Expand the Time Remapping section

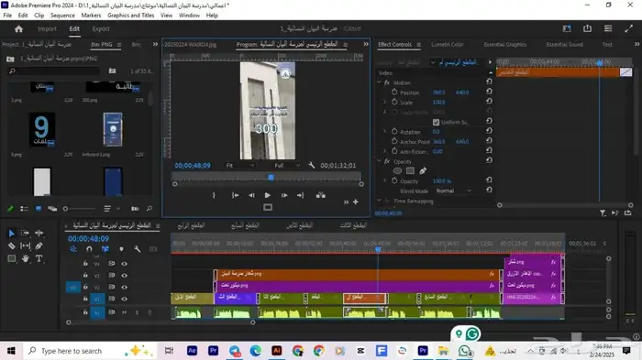[379, 201]
